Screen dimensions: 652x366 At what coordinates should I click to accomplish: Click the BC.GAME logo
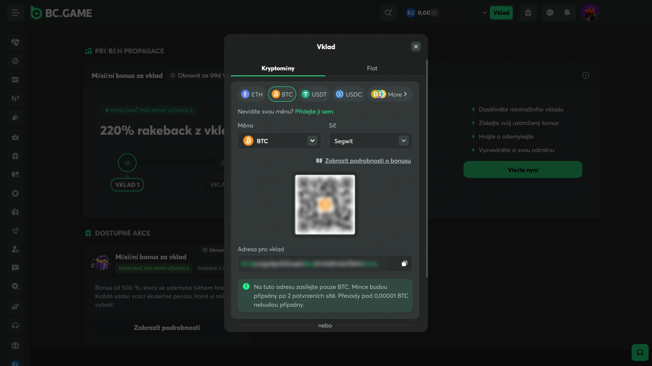(61, 13)
